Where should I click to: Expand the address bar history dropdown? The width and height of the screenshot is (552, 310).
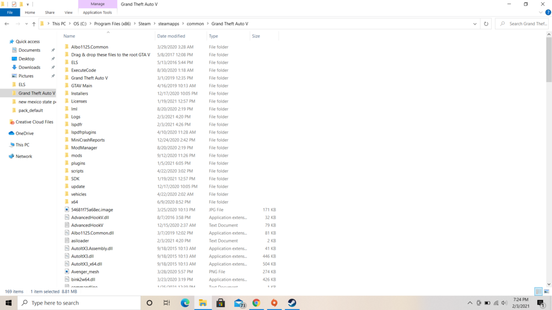475,24
